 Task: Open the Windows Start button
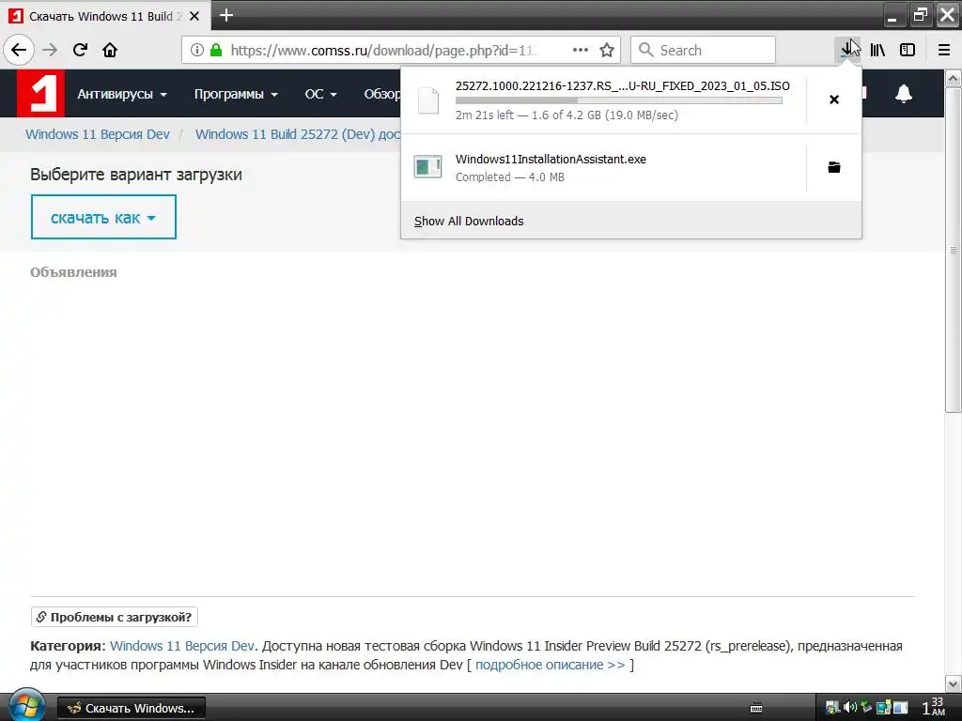(25, 706)
